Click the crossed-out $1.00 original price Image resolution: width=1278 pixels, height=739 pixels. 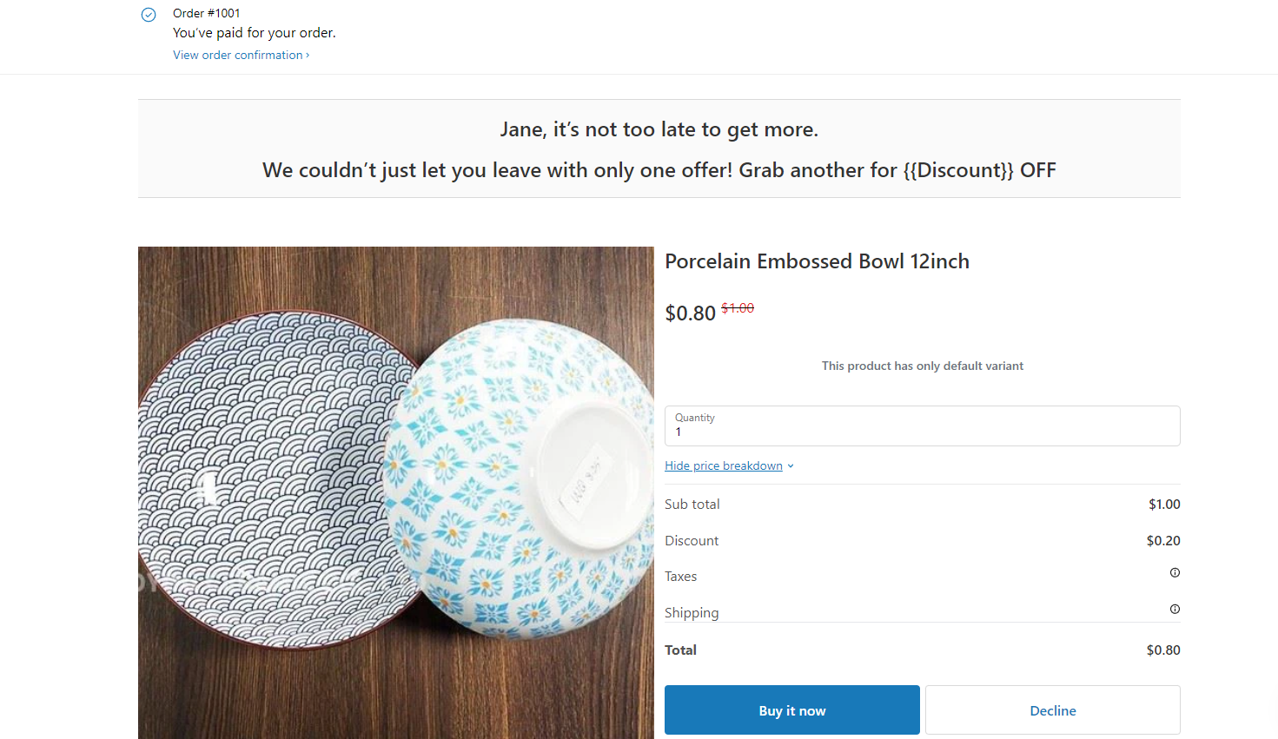(x=737, y=307)
